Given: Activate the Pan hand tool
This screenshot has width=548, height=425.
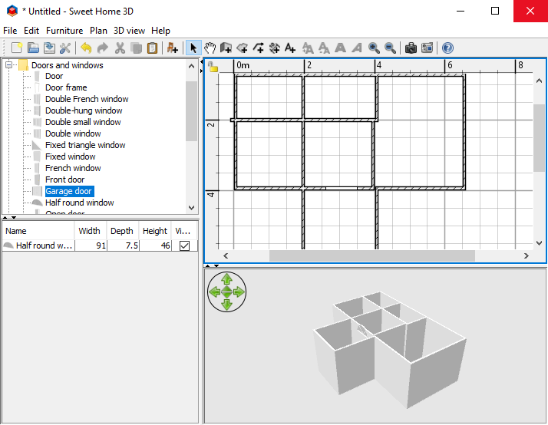Looking at the screenshot, I should pos(210,48).
